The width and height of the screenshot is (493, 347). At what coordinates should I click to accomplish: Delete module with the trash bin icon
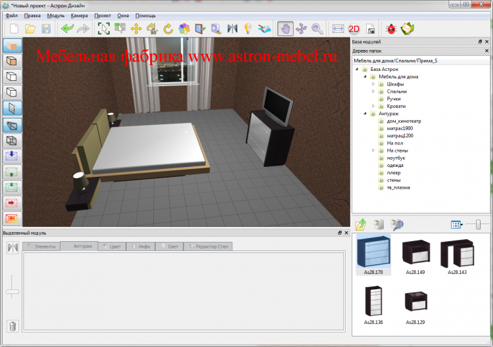[12, 326]
